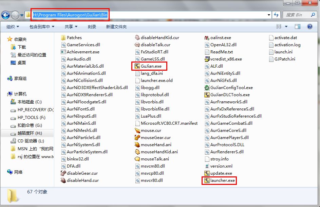320x207 pixels.
Task: Select the file name binkw32.dll
Action: coord(78,159)
